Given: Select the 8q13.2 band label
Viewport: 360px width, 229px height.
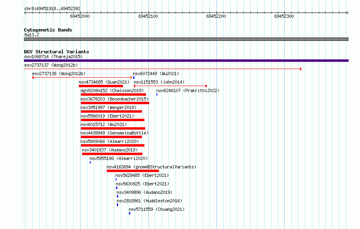Looking at the screenshot, I should [32, 35].
